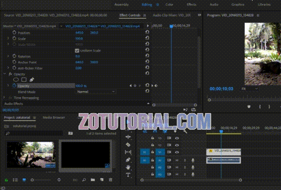Reset the Anchor Point parameter
Screen dimensions: 281x190
pos(147,62)
